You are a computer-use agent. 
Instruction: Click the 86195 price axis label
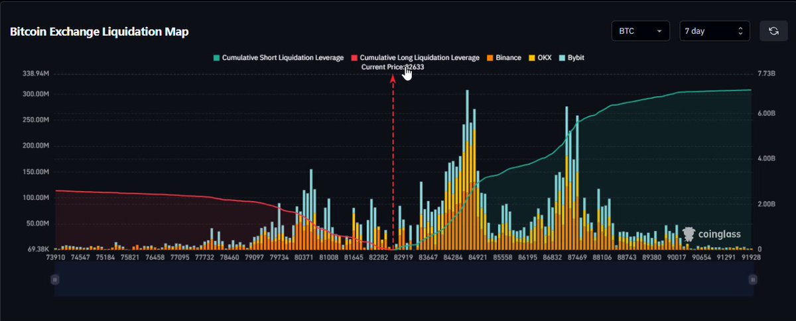[527, 256]
